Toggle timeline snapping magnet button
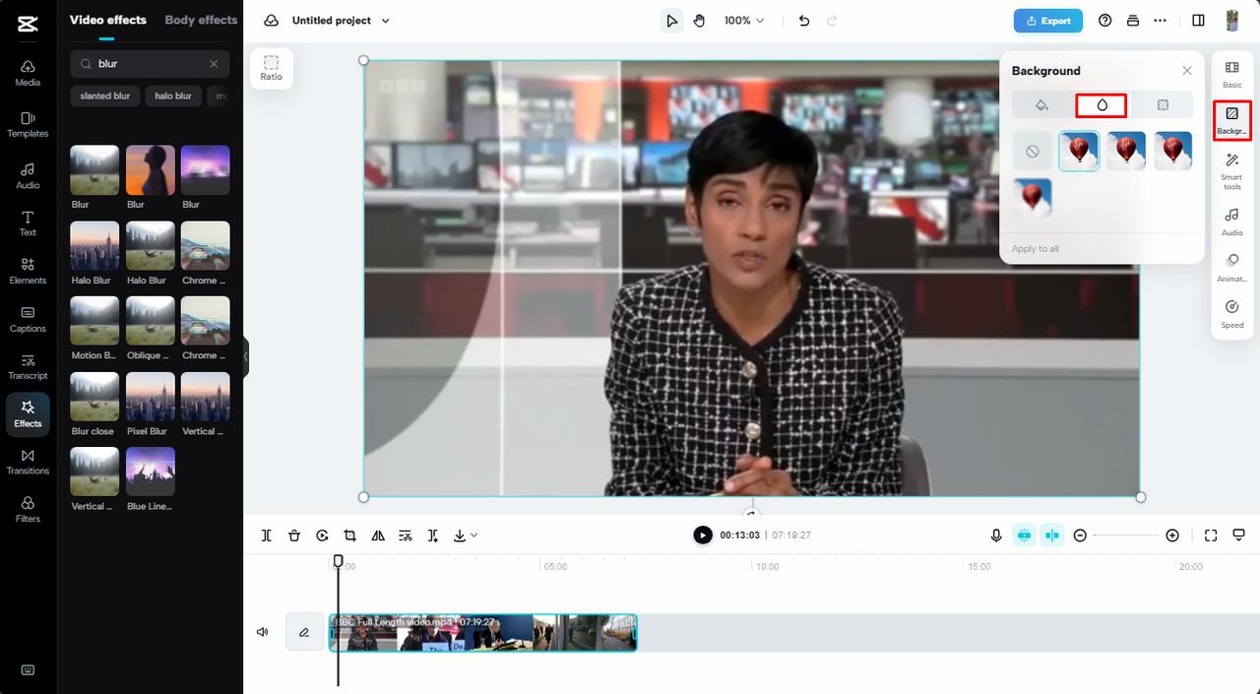Image resolution: width=1260 pixels, height=694 pixels. coord(1024,536)
